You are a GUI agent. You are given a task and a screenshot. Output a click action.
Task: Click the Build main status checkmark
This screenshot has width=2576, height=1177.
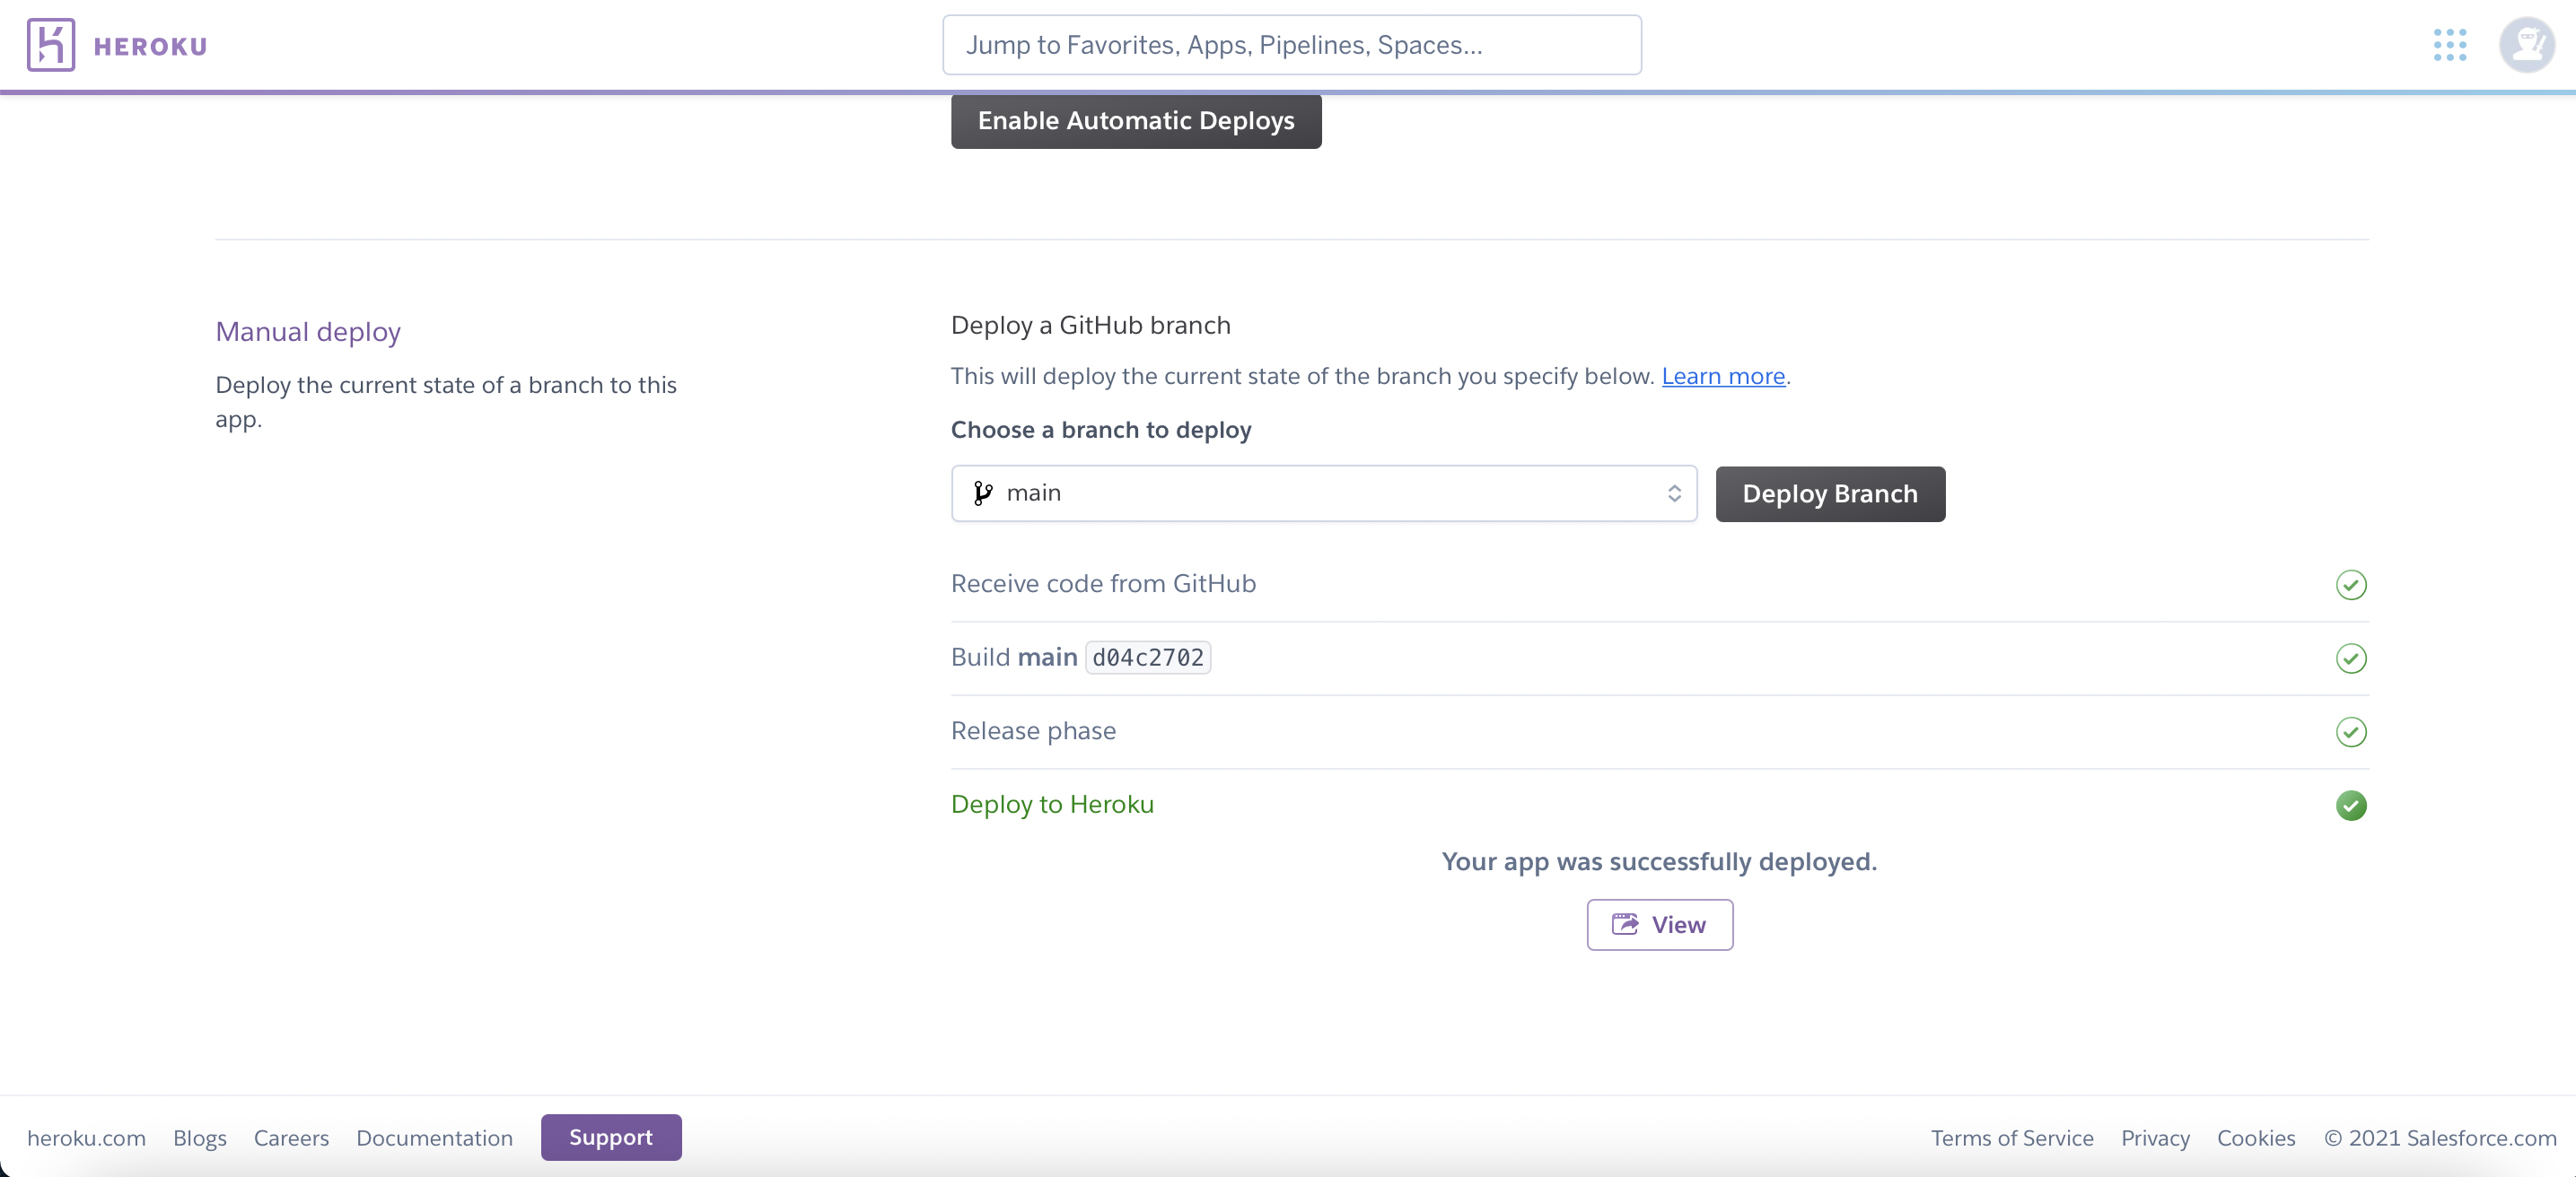(x=2350, y=658)
